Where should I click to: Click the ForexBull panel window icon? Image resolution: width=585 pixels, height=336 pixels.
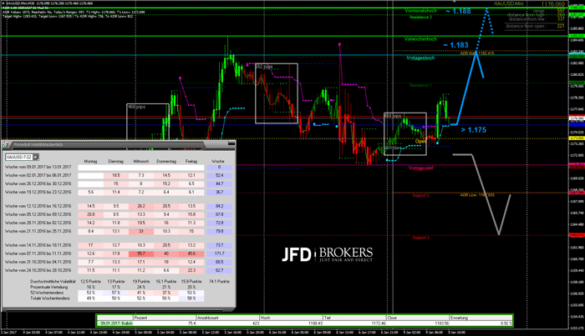pyautogui.click(x=6, y=145)
